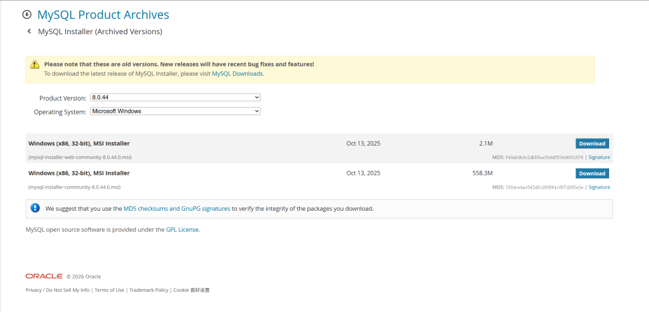The height and width of the screenshot is (312, 649).
Task: Select filename mysql-installer-community-8.0.44.0.msi
Action: 75,187
